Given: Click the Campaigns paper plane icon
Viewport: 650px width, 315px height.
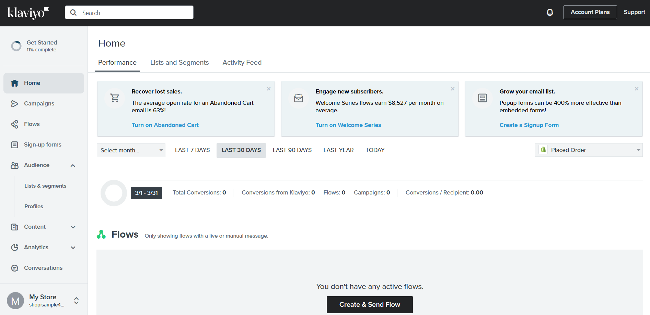Looking at the screenshot, I should click(x=14, y=104).
